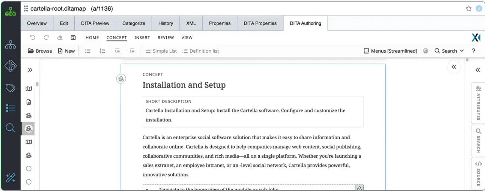This screenshot has width=485, height=191.
Task: Click the help question mark icon
Action: tap(473, 51)
